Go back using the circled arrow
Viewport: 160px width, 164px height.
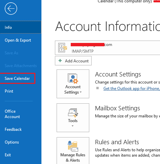pyautogui.click(x=11, y=9)
